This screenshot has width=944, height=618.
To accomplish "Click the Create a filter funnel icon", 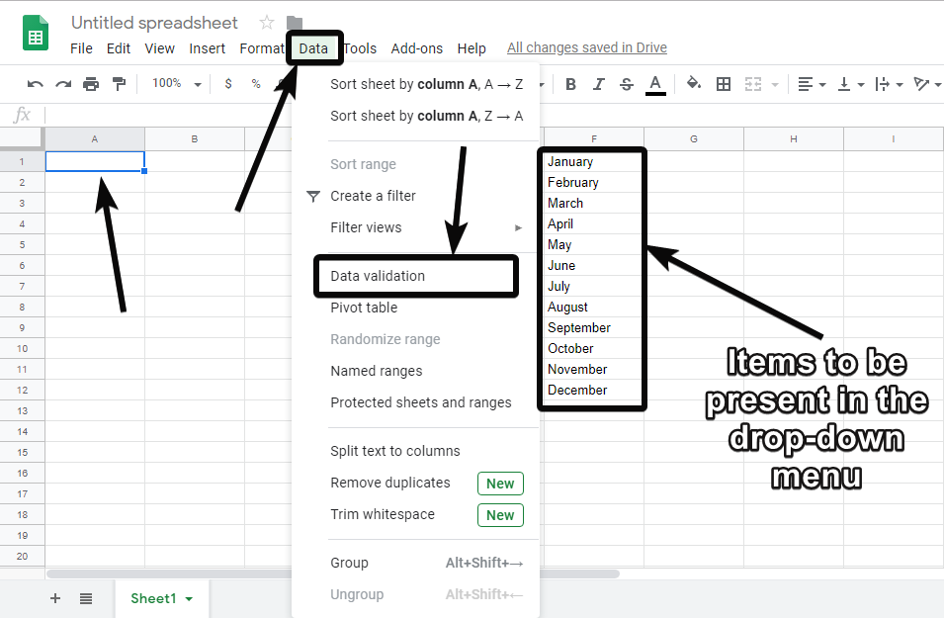I will coord(313,196).
